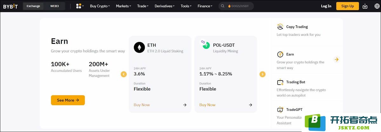The image size is (381, 132).
Task: Click the Sign Up button
Action: click(x=347, y=6)
